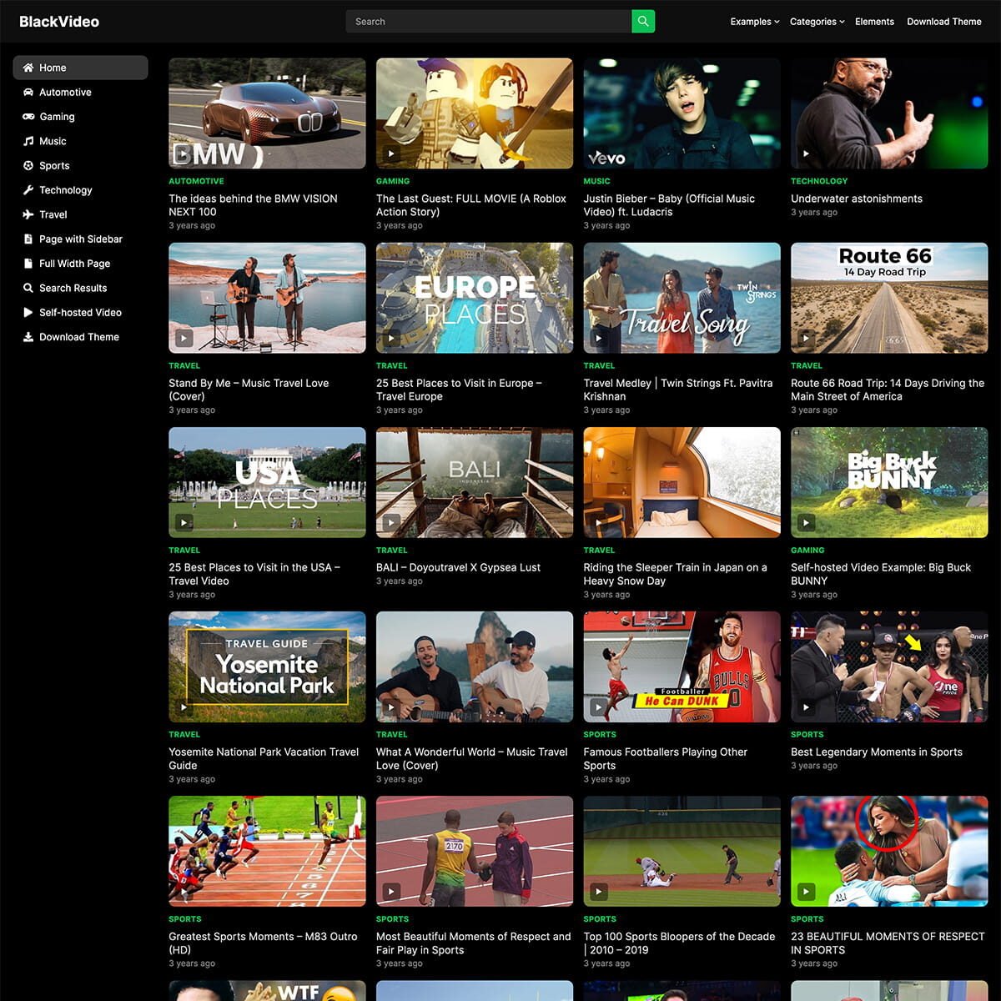Open the Elements menu item

pyautogui.click(x=874, y=22)
